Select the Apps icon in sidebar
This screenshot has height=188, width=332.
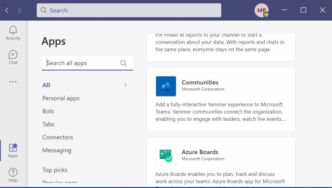coord(13,149)
